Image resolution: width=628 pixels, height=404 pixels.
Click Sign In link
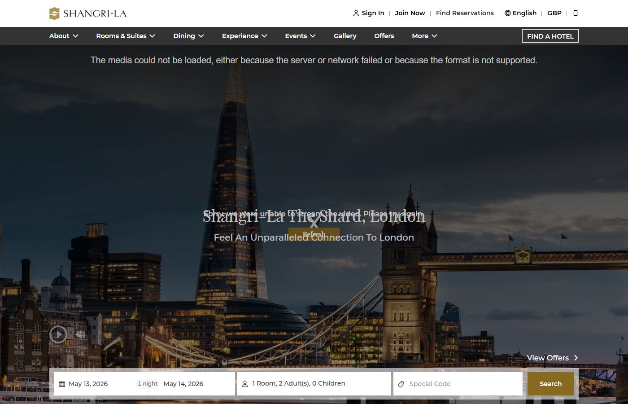click(x=373, y=13)
